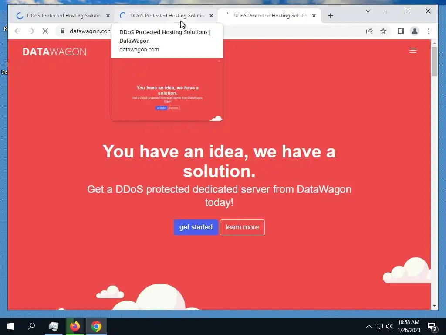Maximize the Chrome window
446x335 pixels.
(408, 11)
